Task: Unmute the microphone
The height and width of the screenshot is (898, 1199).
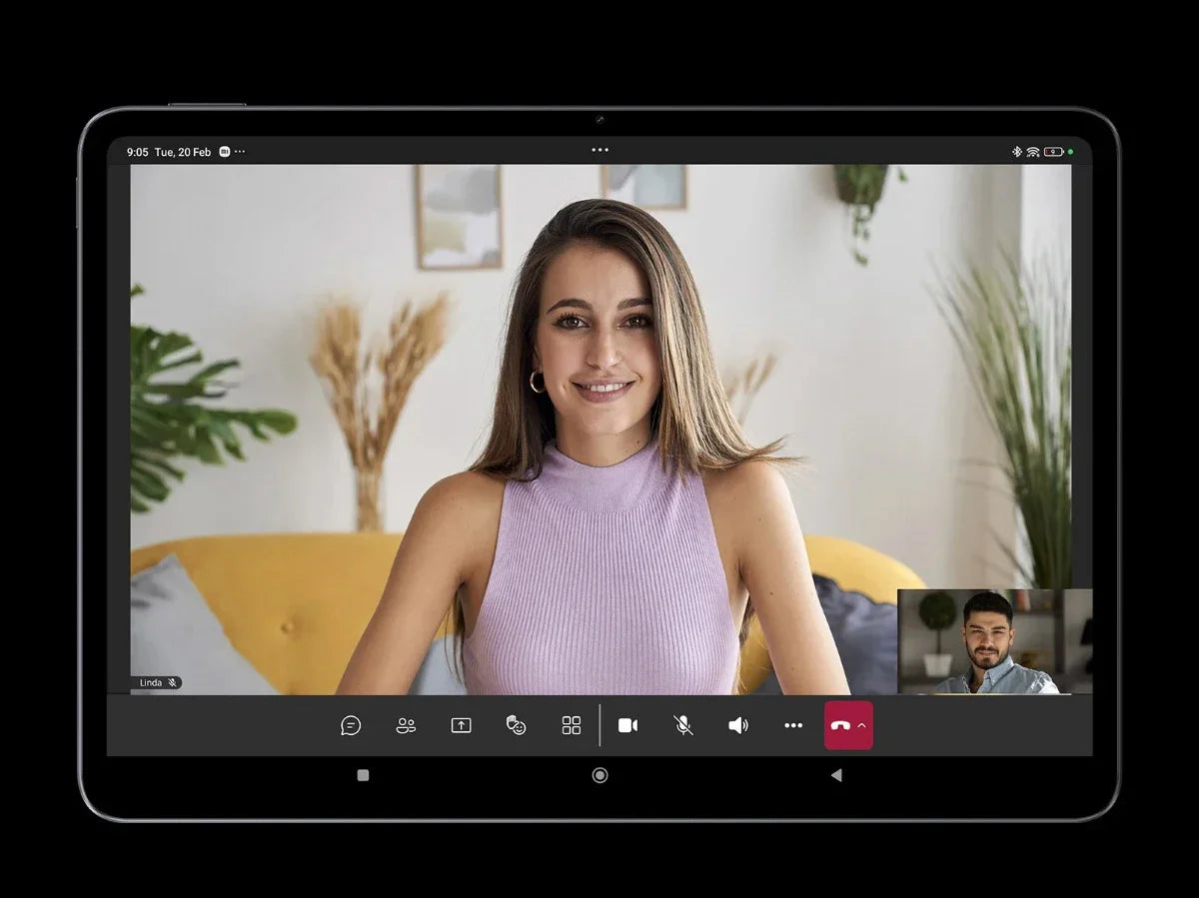Action: [x=683, y=725]
